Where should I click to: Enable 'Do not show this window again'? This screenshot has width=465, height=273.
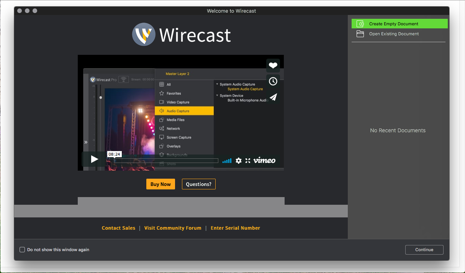click(22, 250)
